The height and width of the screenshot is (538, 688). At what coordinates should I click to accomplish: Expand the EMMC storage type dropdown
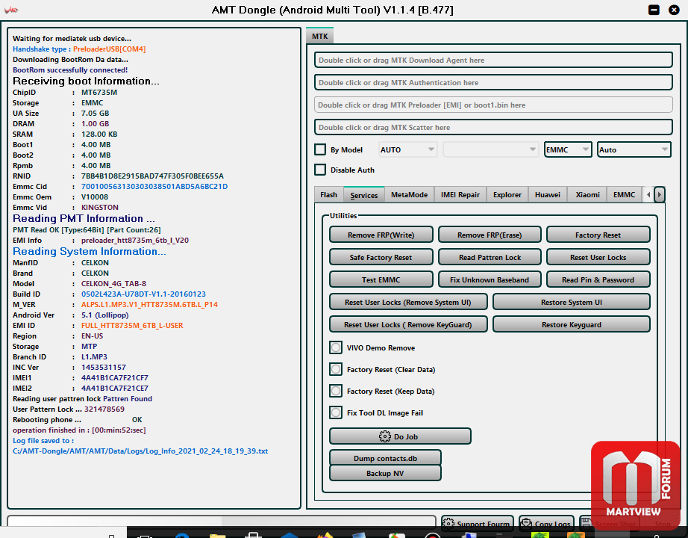click(568, 149)
